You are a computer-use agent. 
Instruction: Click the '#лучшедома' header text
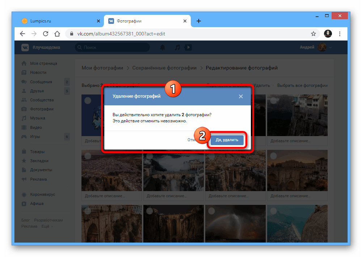[46, 47]
